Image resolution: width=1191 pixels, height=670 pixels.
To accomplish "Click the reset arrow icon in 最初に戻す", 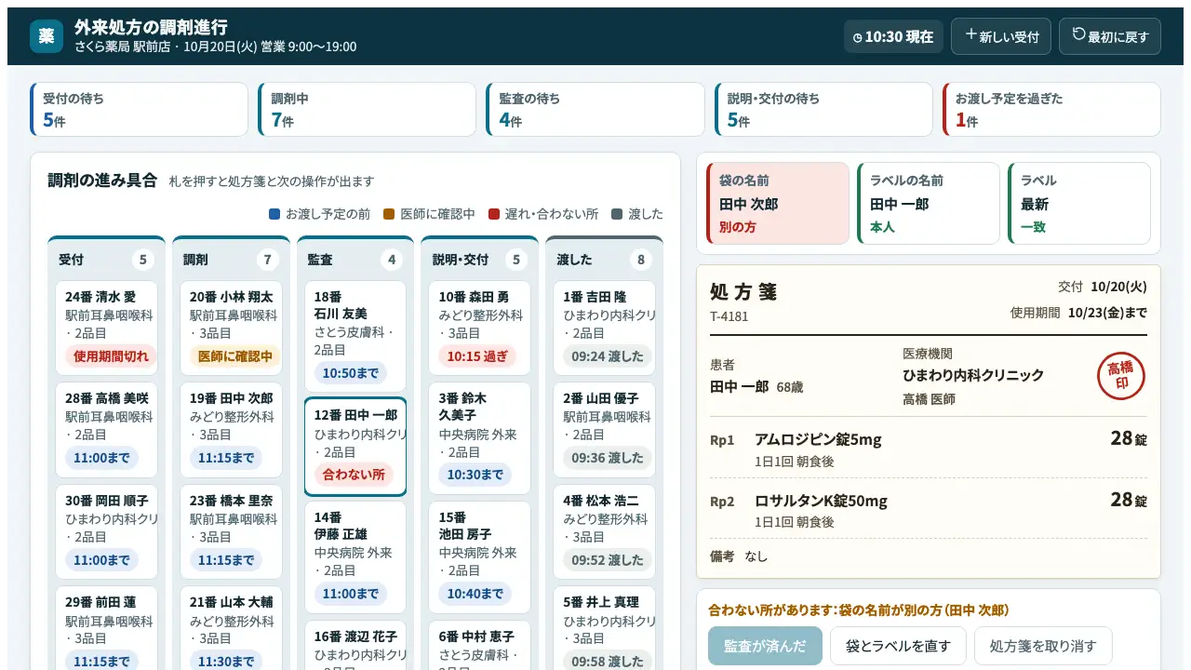I will pos(1078,35).
